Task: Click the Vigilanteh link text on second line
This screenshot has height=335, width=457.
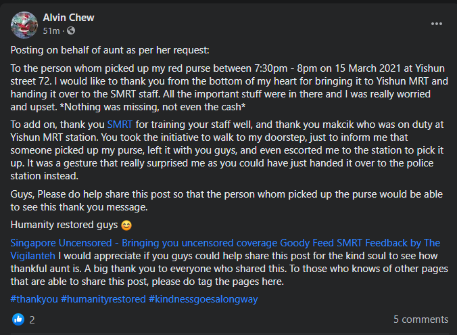Action: (32, 256)
